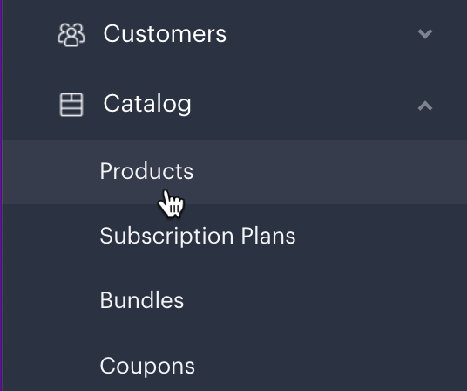Click the Customers people group icon
Screen dimensions: 467x391
click(x=71, y=35)
